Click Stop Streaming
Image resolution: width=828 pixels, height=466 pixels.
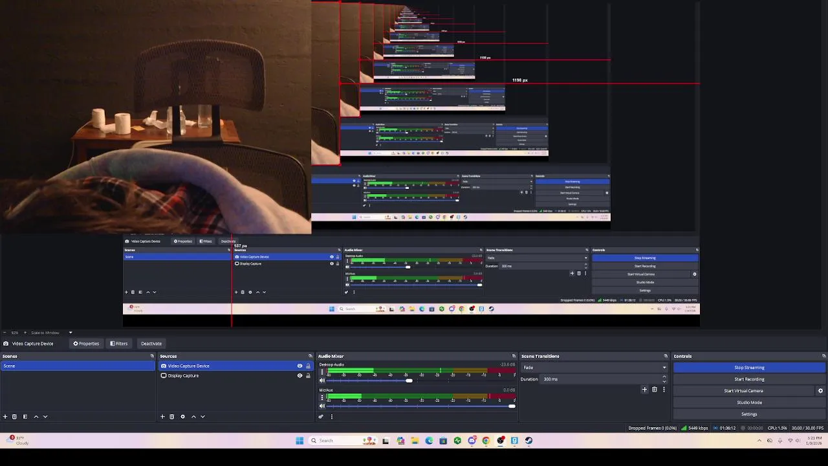pyautogui.click(x=749, y=368)
